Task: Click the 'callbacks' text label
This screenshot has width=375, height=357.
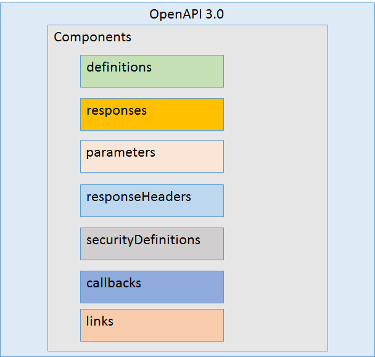Action: click(113, 283)
